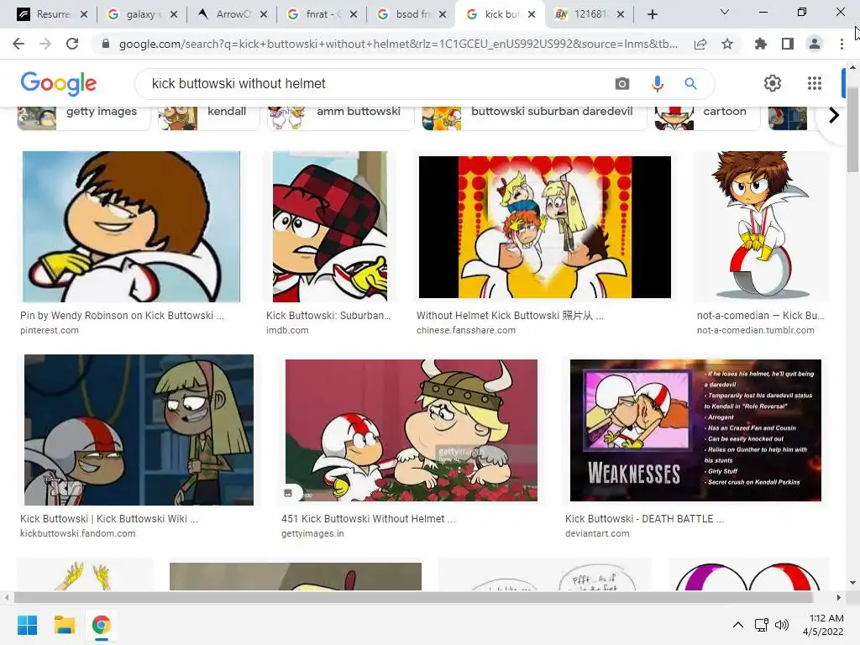Screen dimensions: 860x645
Task: Open Google quick settings gear
Action: (773, 83)
